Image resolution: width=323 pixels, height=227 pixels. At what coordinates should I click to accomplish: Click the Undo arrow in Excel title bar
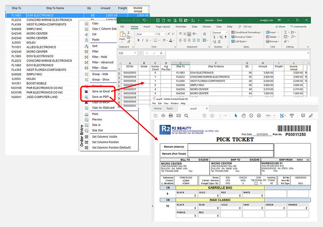[144, 20]
